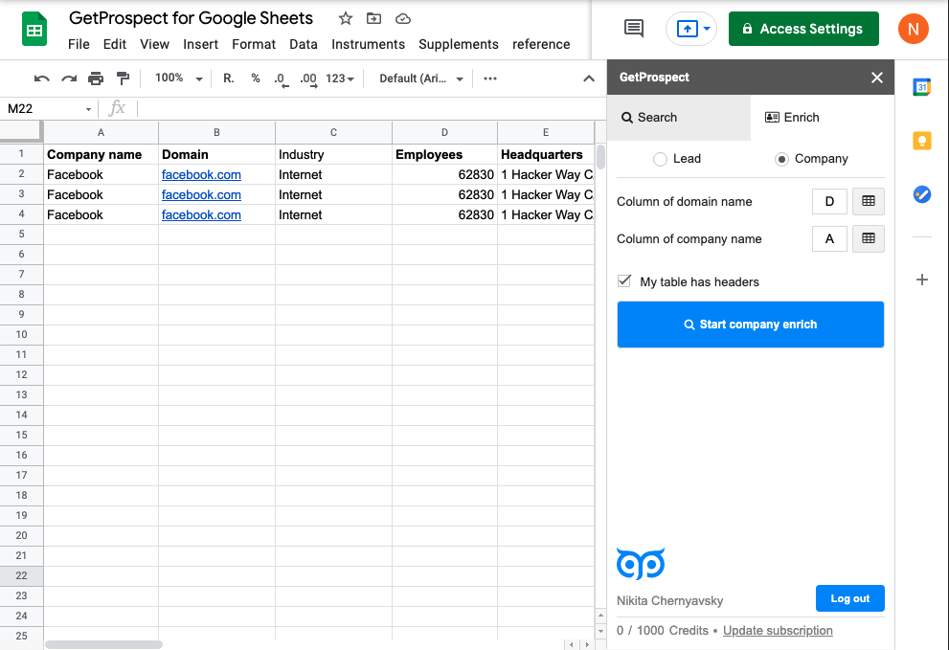Viewport: 949px width, 650px height.
Task: Open the 123 number format dropdown
Action: (x=340, y=78)
